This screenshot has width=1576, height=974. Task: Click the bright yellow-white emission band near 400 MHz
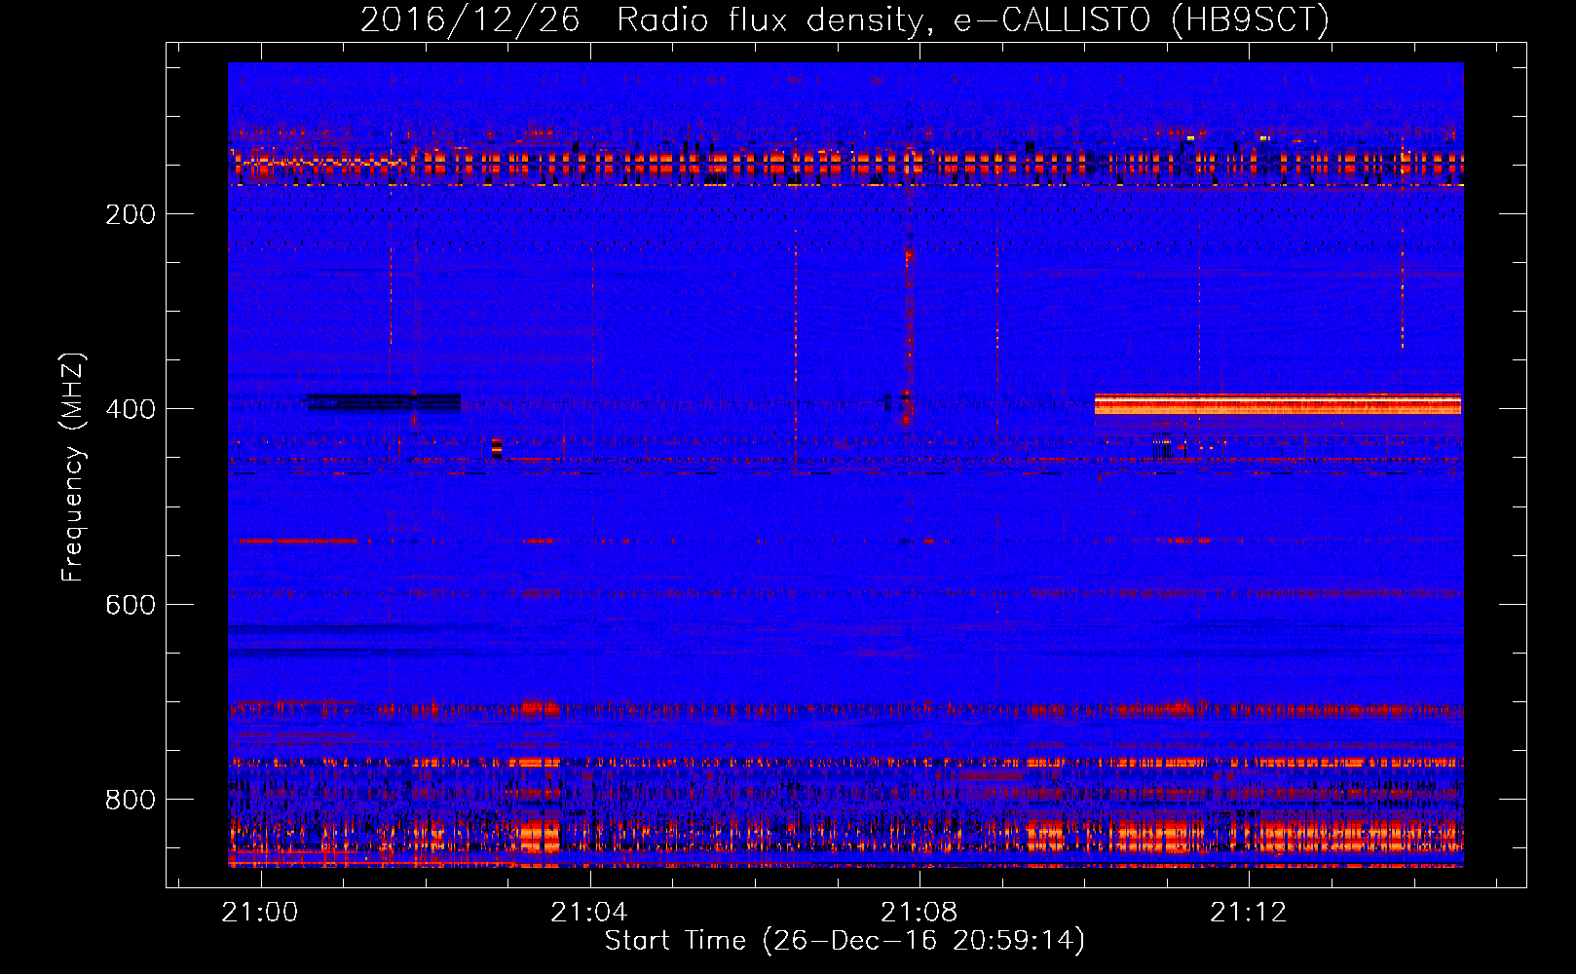1277,404
